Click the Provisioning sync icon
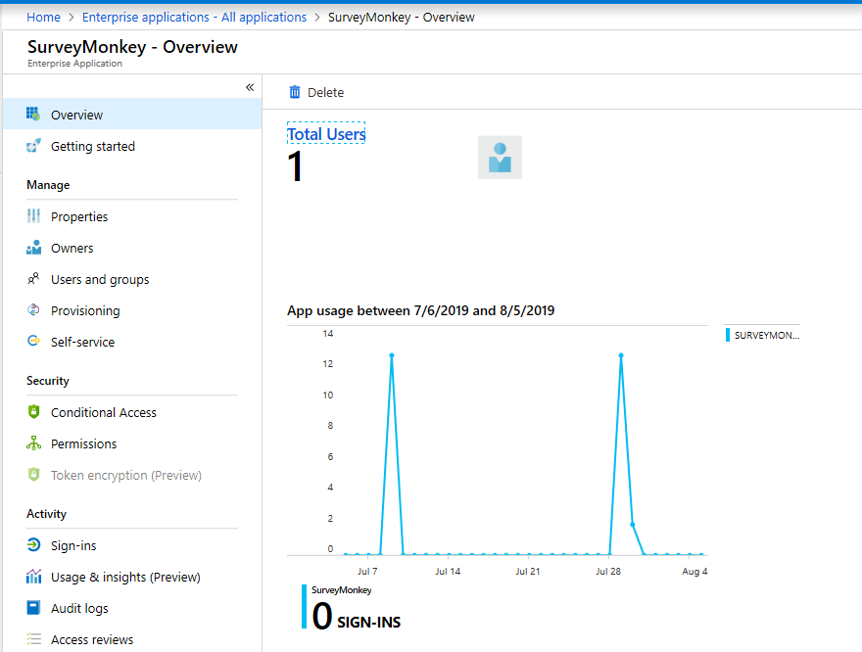Image resolution: width=862 pixels, height=652 pixels. click(33, 309)
